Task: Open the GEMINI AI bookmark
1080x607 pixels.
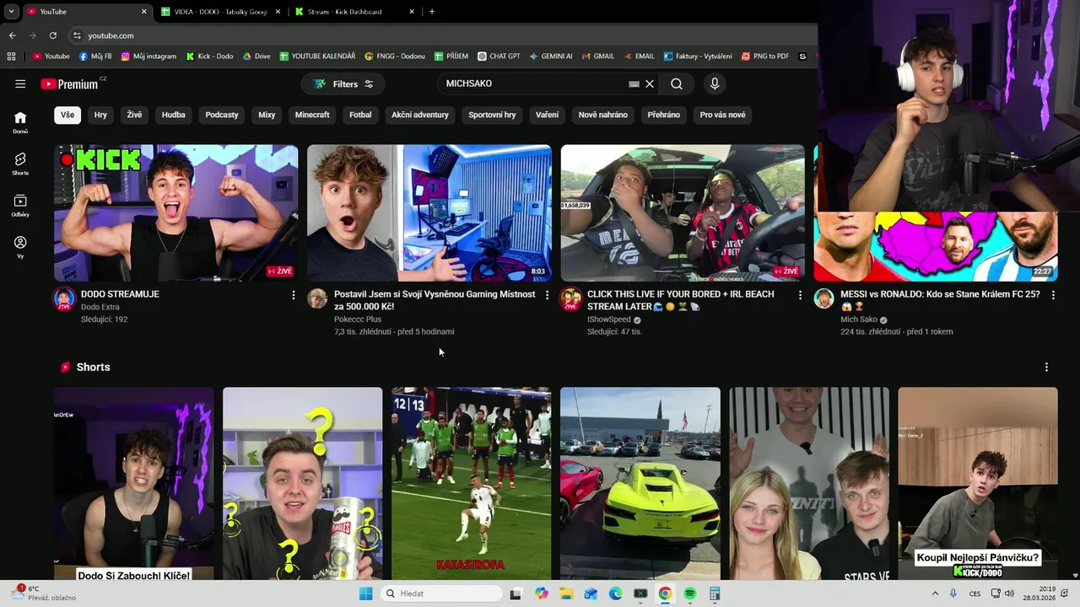Action: coord(551,56)
